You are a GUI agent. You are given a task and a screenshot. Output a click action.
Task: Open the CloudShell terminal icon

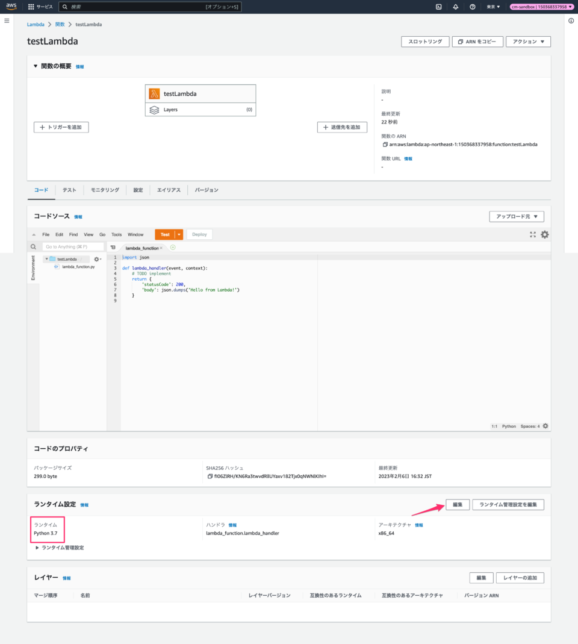coord(438,7)
